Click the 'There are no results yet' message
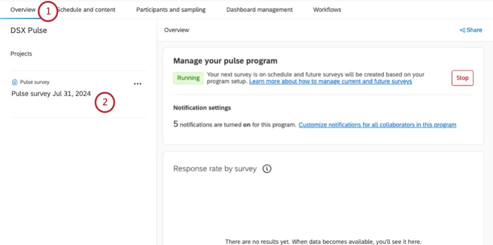This screenshot has width=493, height=245. coord(323,242)
